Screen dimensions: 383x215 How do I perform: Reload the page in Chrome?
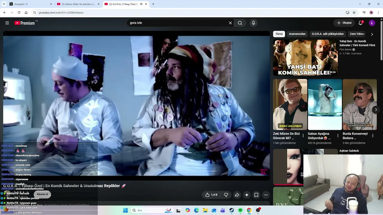click(19, 13)
